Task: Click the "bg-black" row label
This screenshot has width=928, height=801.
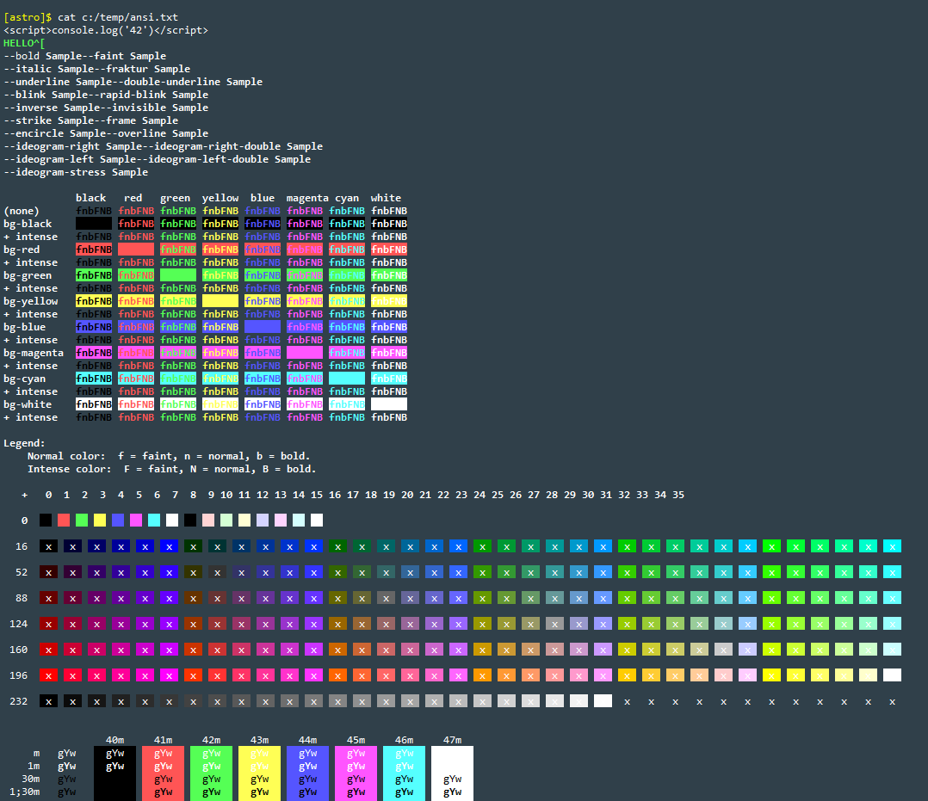Action: pyautogui.click(x=28, y=224)
